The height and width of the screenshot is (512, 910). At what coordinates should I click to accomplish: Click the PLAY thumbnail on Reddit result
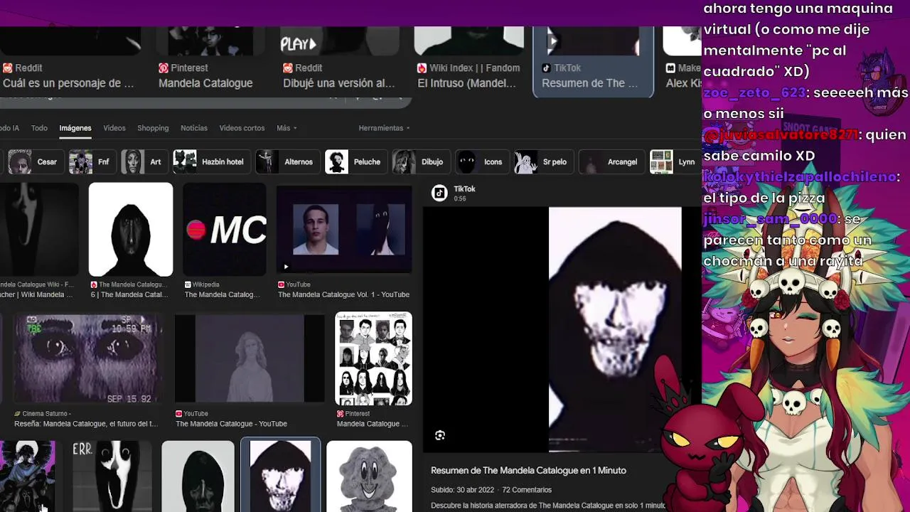(340, 41)
